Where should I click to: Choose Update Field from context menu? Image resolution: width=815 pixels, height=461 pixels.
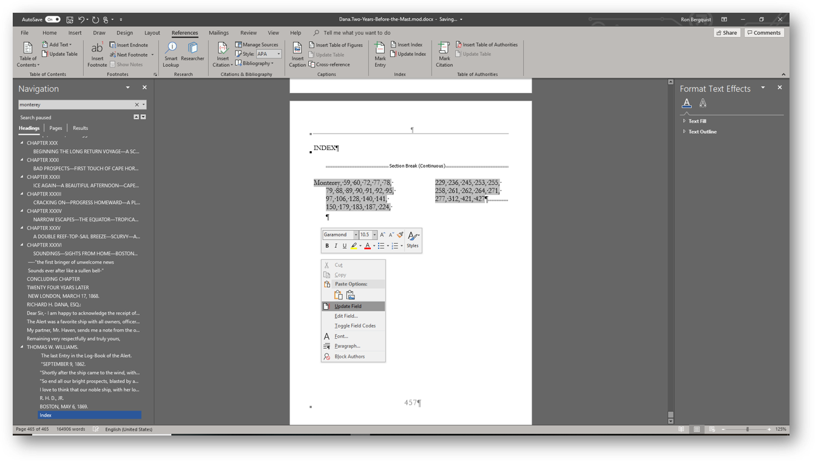[348, 306]
